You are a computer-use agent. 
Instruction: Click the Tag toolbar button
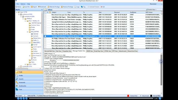click(x=83, y=7)
